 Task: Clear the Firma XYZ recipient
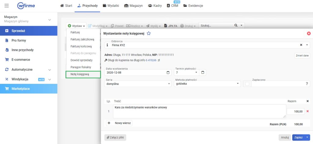pyautogui.click(x=301, y=45)
